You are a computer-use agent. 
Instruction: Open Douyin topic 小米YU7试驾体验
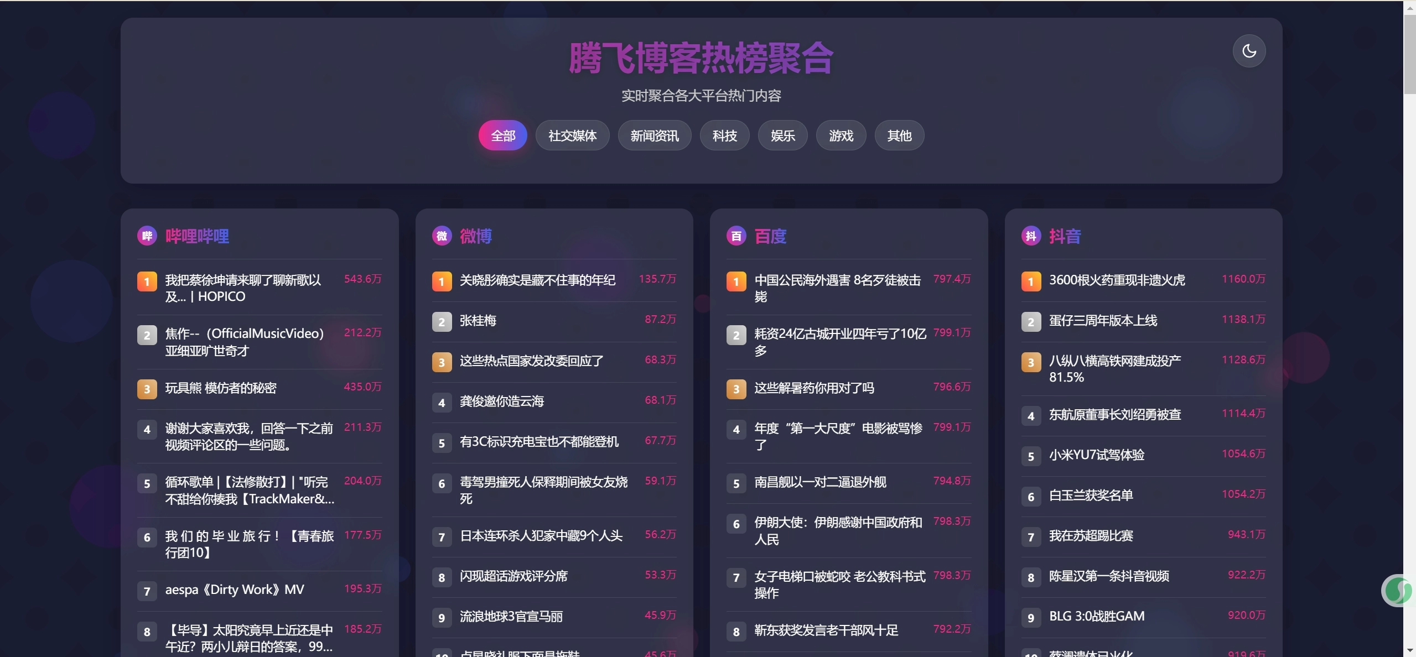(1096, 455)
